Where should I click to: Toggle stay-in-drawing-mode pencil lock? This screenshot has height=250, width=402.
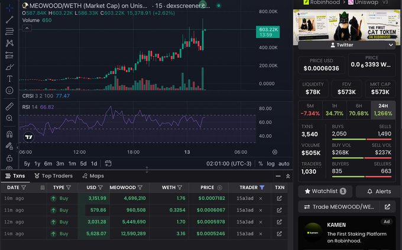click(9, 146)
